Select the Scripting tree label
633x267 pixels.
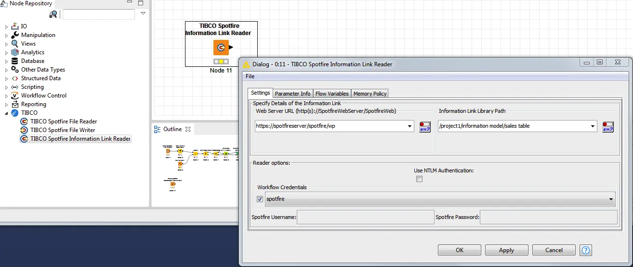click(32, 87)
